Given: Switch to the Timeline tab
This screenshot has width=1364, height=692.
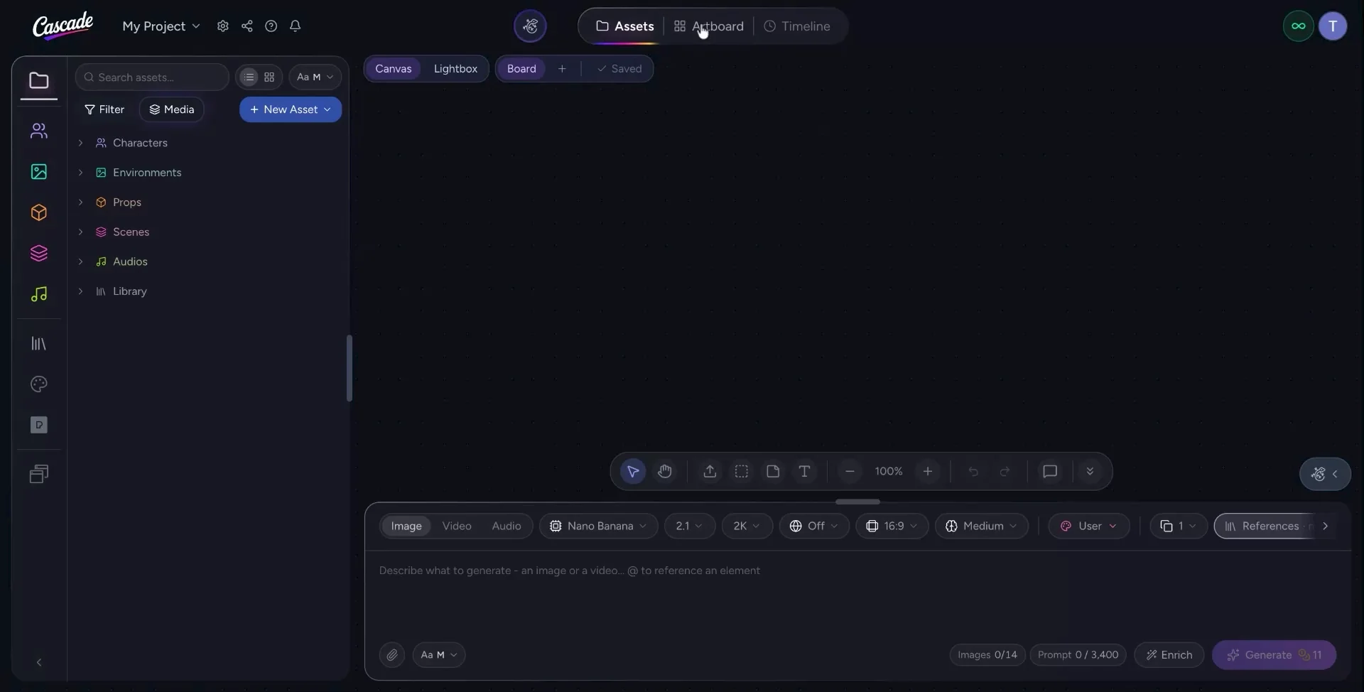Looking at the screenshot, I should point(797,26).
